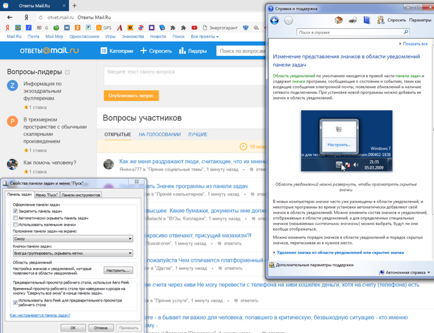Open a new browser tab with the plus button

click(74, 5)
